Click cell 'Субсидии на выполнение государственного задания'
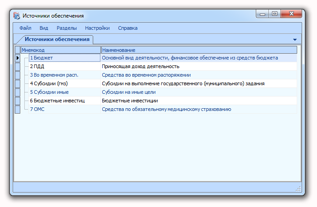Viewport: 317px width, 207px height. tap(199, 83)
